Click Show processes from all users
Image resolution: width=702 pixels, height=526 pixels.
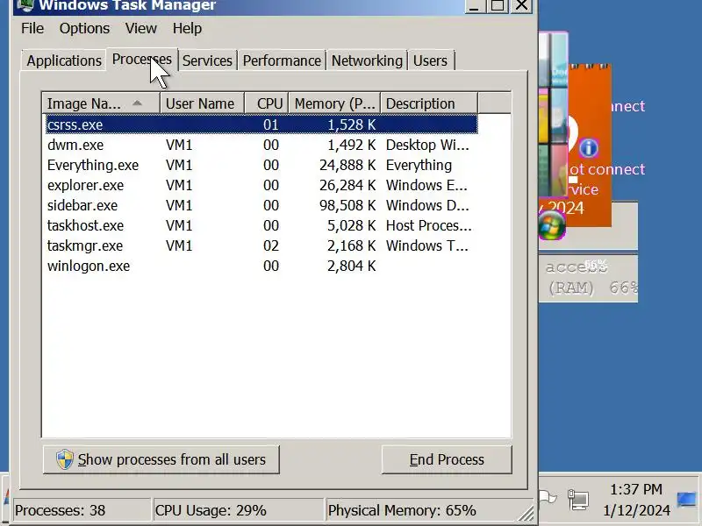coord(161,459)
